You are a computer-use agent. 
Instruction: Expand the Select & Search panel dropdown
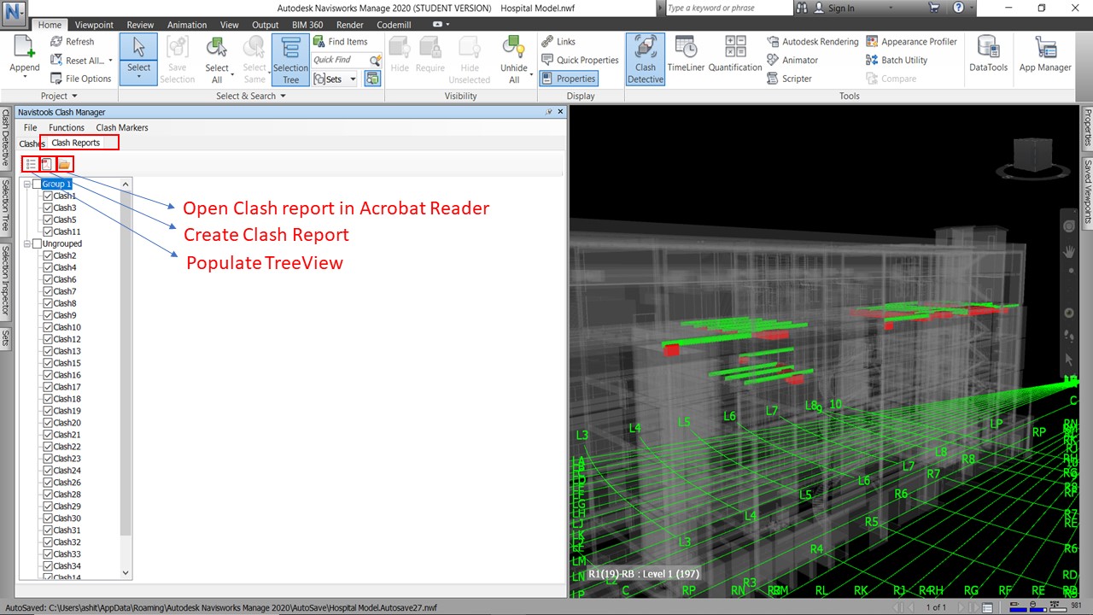coord(251,96)
